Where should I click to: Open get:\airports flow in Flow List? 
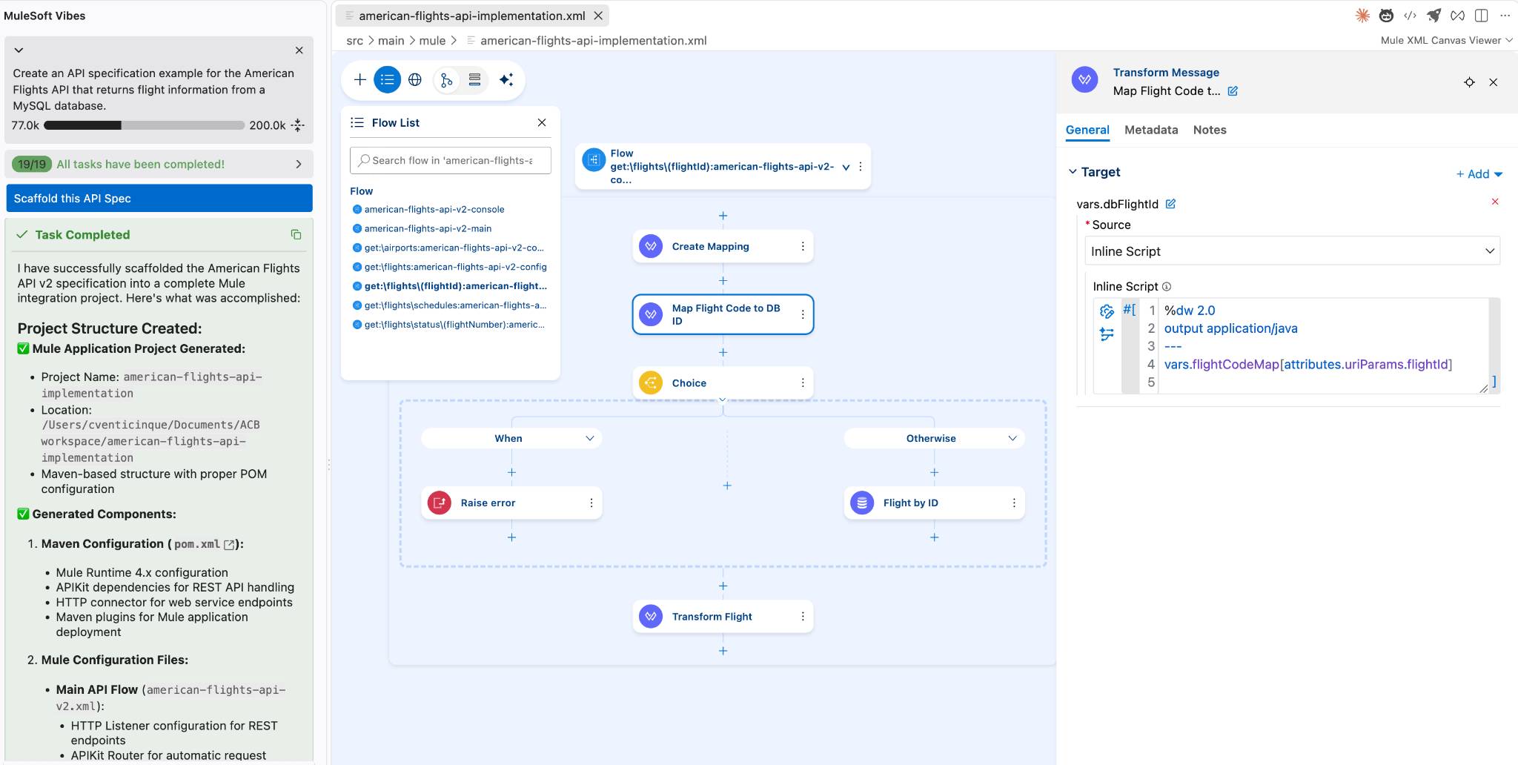point(454,248)
